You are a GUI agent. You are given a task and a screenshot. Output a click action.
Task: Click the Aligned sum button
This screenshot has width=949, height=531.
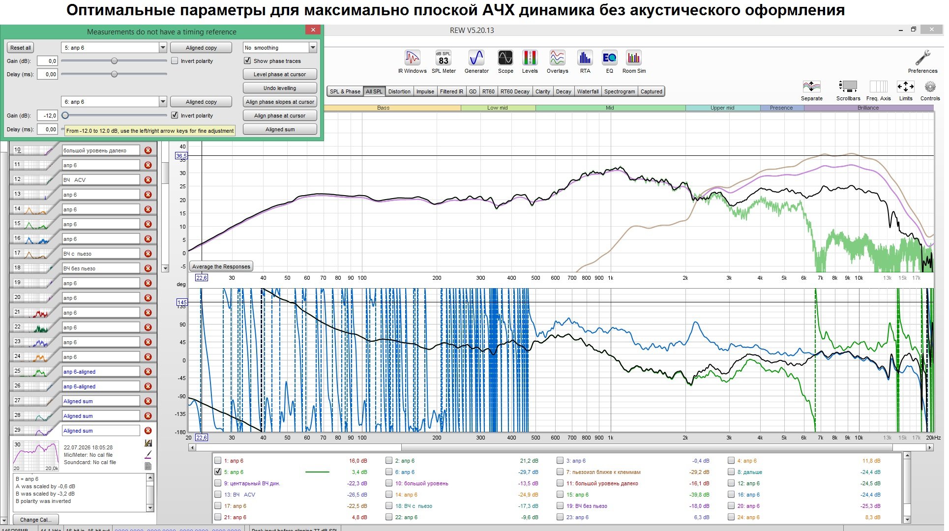[x=280, y=129]
